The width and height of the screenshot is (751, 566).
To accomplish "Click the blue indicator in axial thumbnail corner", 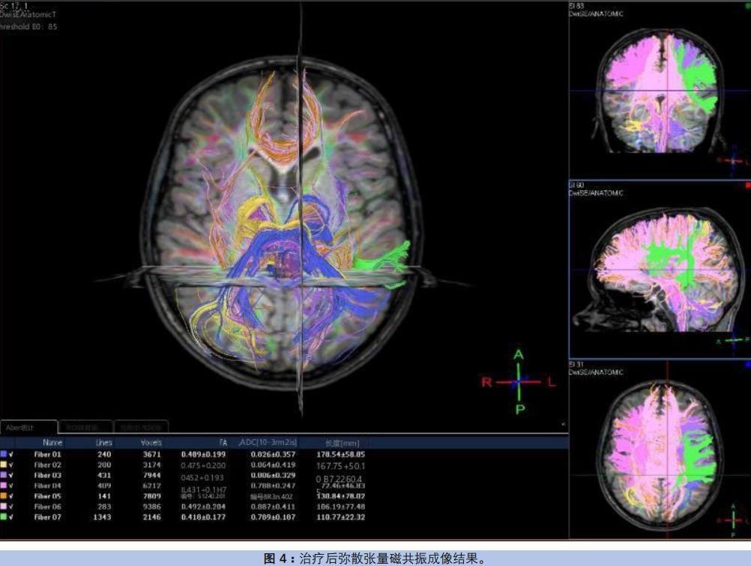I will click(x=747, y=364).
